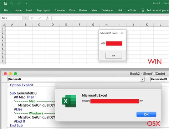Click OK in the Windows message box
This screenshot has height=129, width=169.
[114, 55]
